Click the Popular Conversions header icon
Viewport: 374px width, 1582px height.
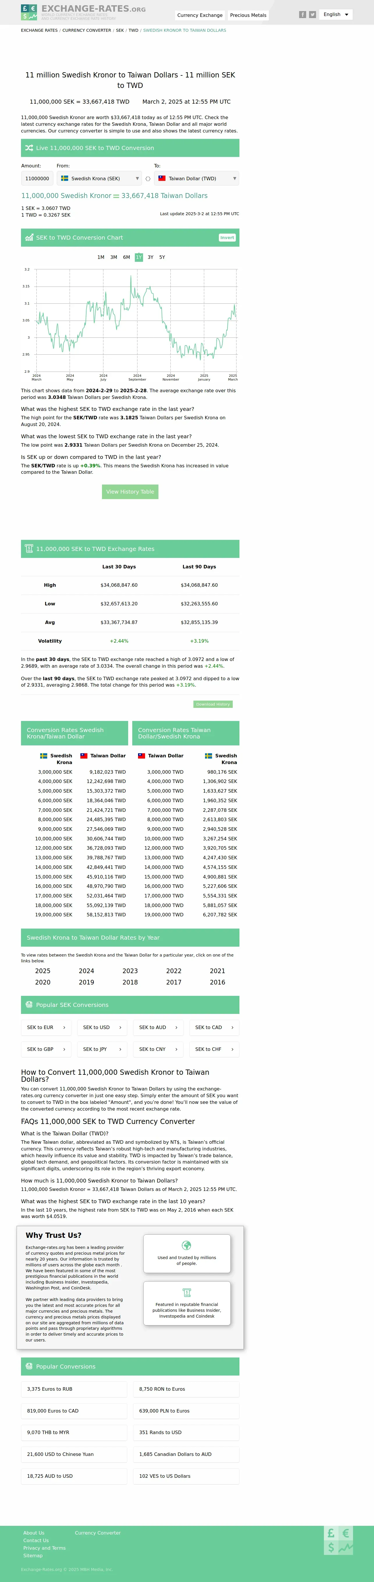29,1367
